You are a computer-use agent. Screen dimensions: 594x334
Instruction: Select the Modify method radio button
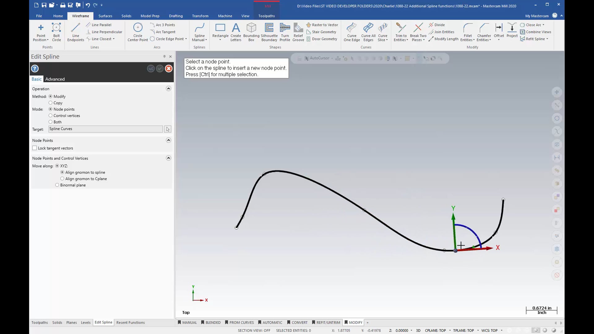coord(50,96)
